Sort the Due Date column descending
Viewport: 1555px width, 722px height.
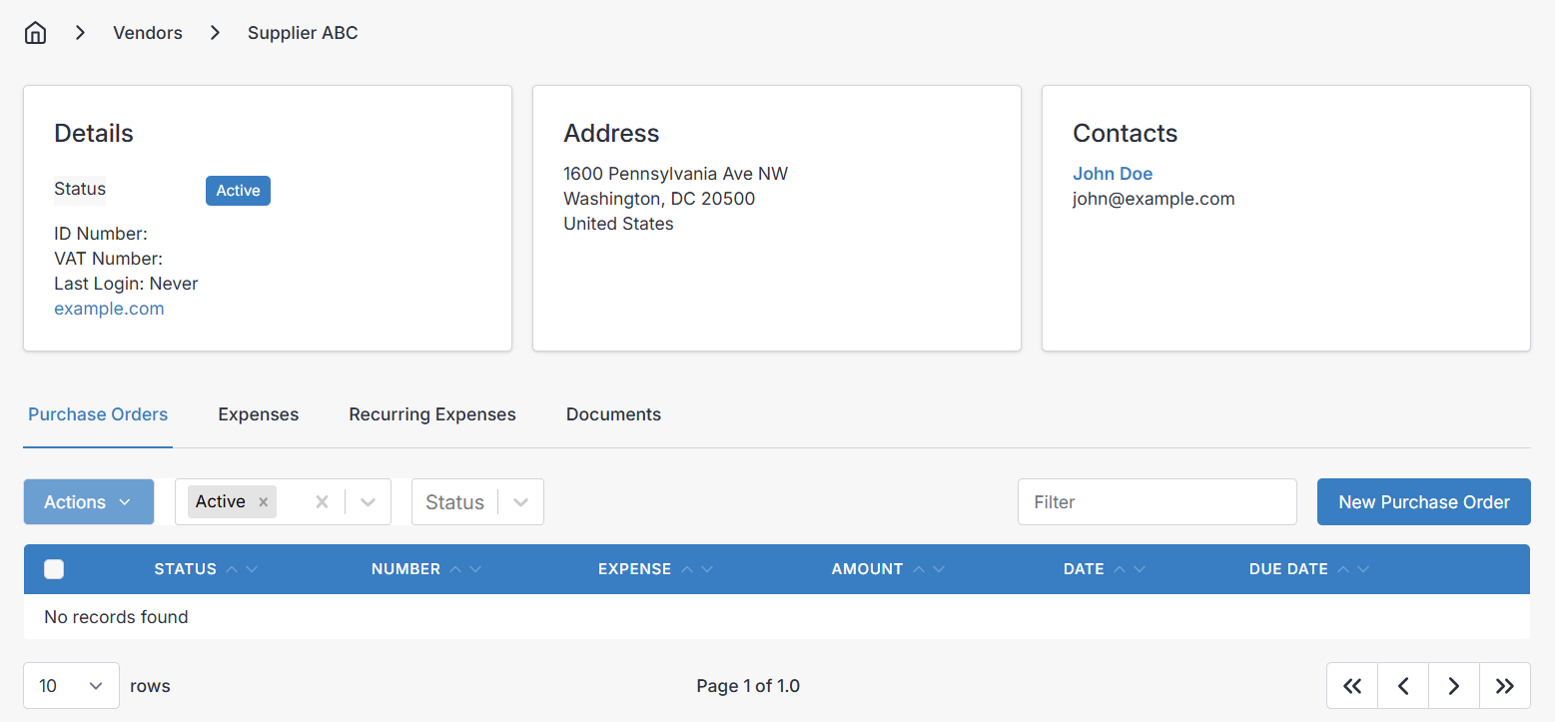[1364, 568]
